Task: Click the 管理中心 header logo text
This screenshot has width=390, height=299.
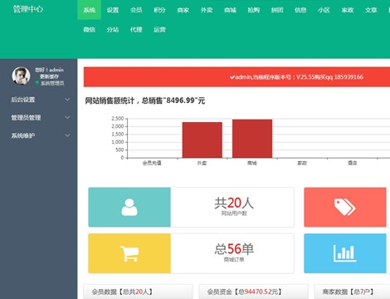Action: [x=28, y=9]
